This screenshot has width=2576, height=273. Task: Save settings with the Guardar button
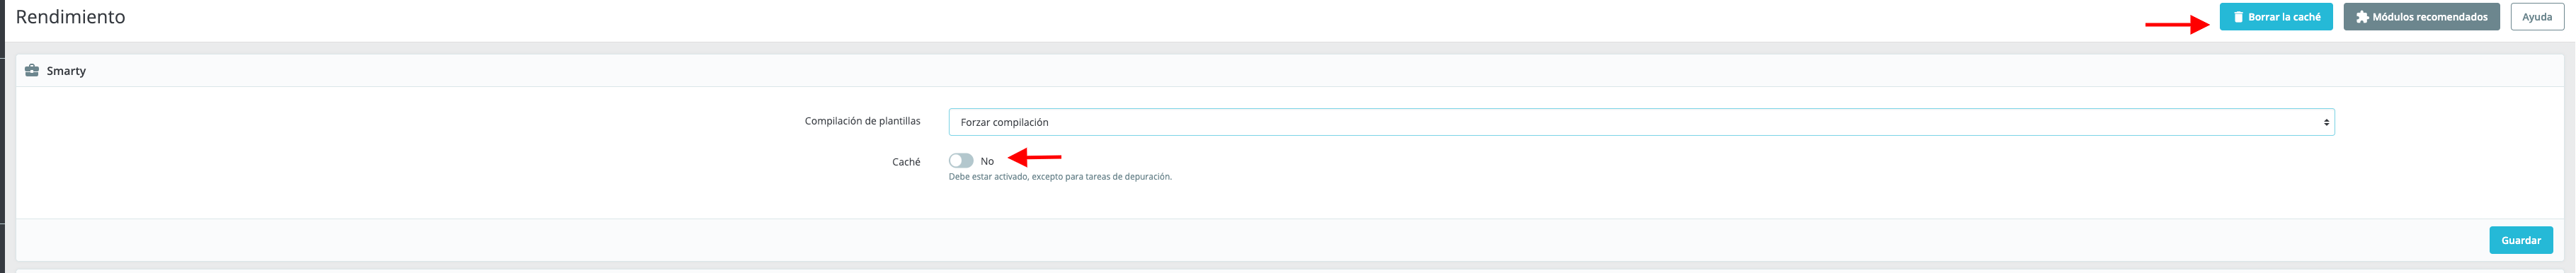coord(2521,240)
